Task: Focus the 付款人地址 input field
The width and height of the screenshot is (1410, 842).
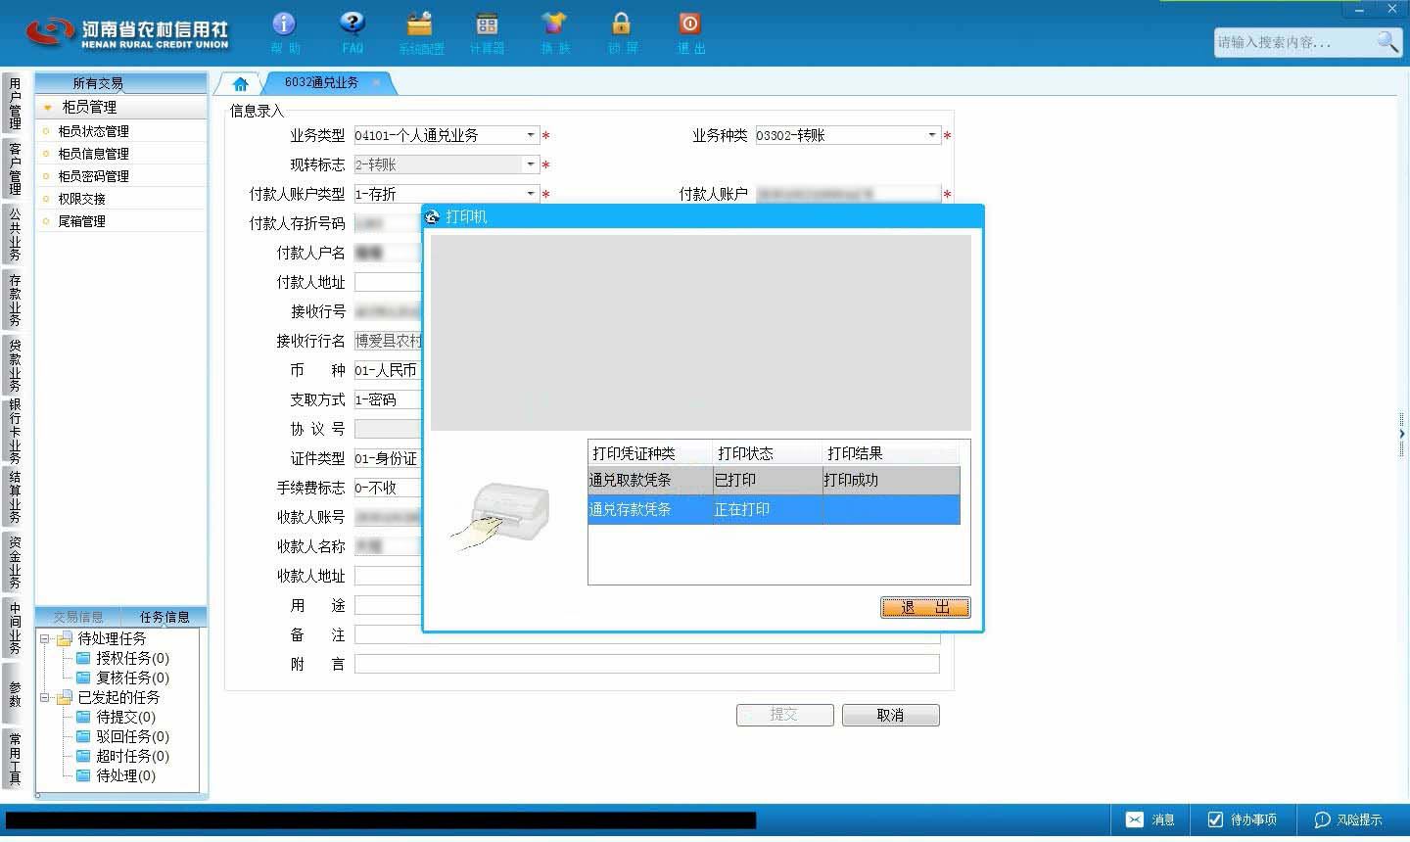Action: [x=388, y=282]
